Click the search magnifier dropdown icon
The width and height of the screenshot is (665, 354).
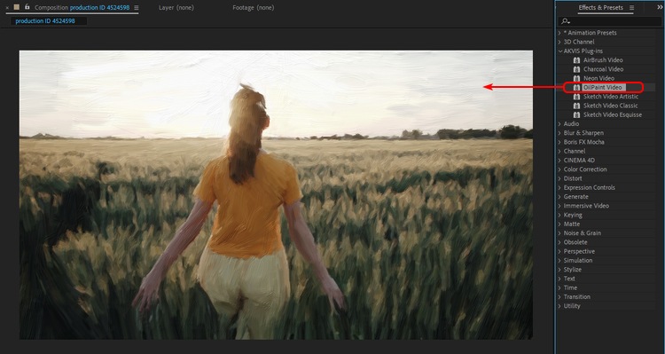(566, 21)
